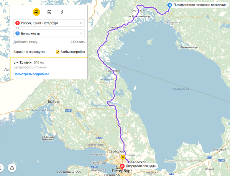
Task: Click the blue B destination map pin
Action: [x=169, y=5]
